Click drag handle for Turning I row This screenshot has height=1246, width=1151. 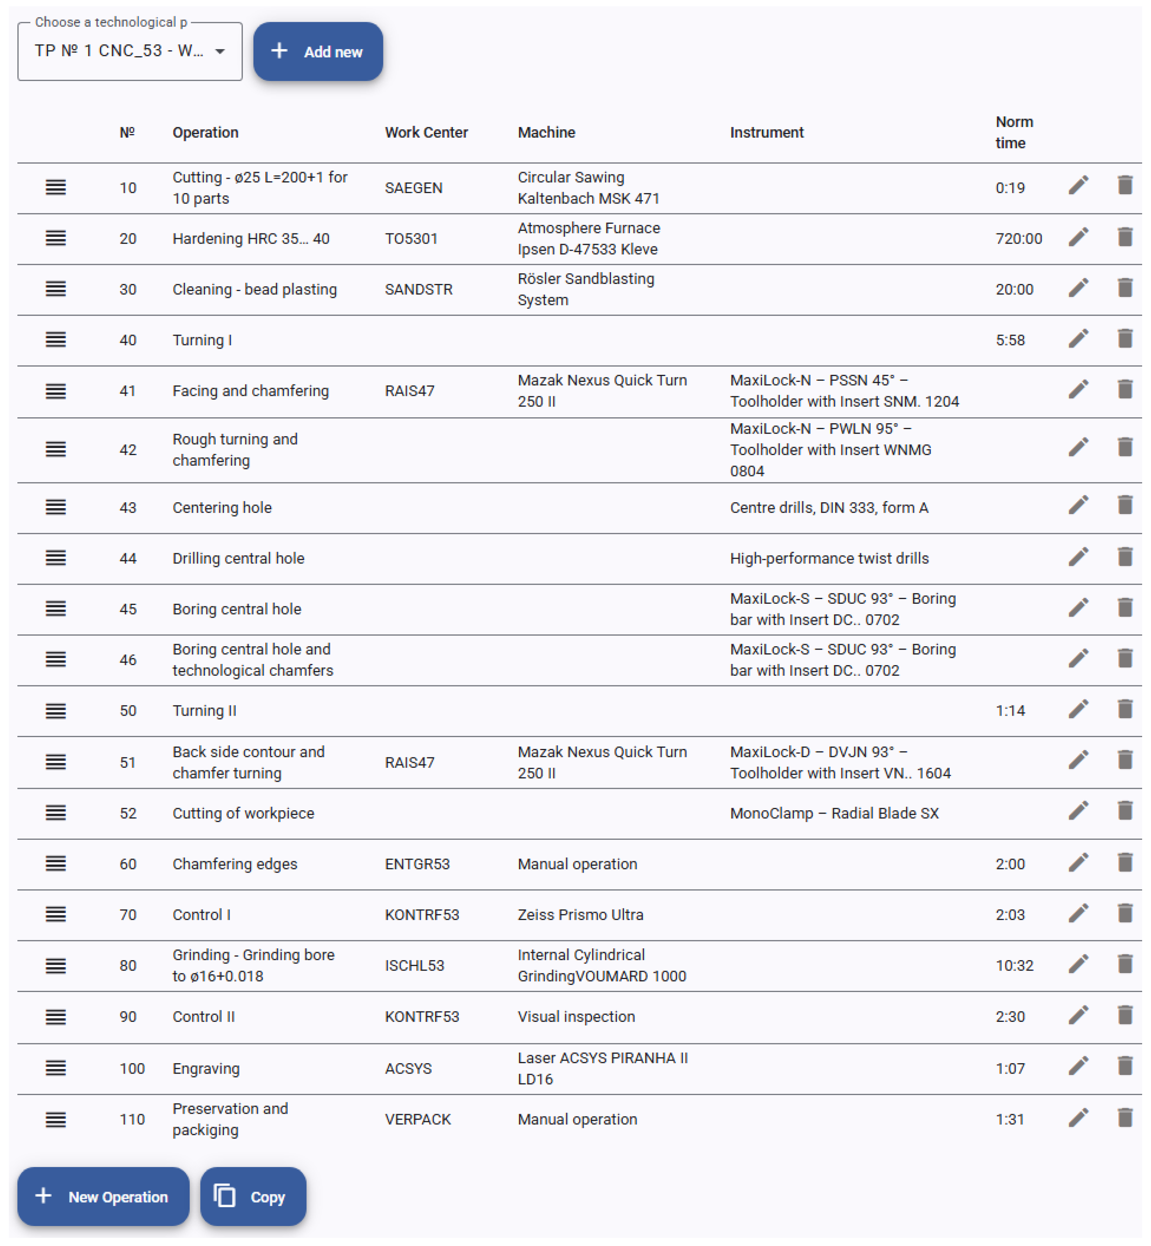[x=55, y=340]
